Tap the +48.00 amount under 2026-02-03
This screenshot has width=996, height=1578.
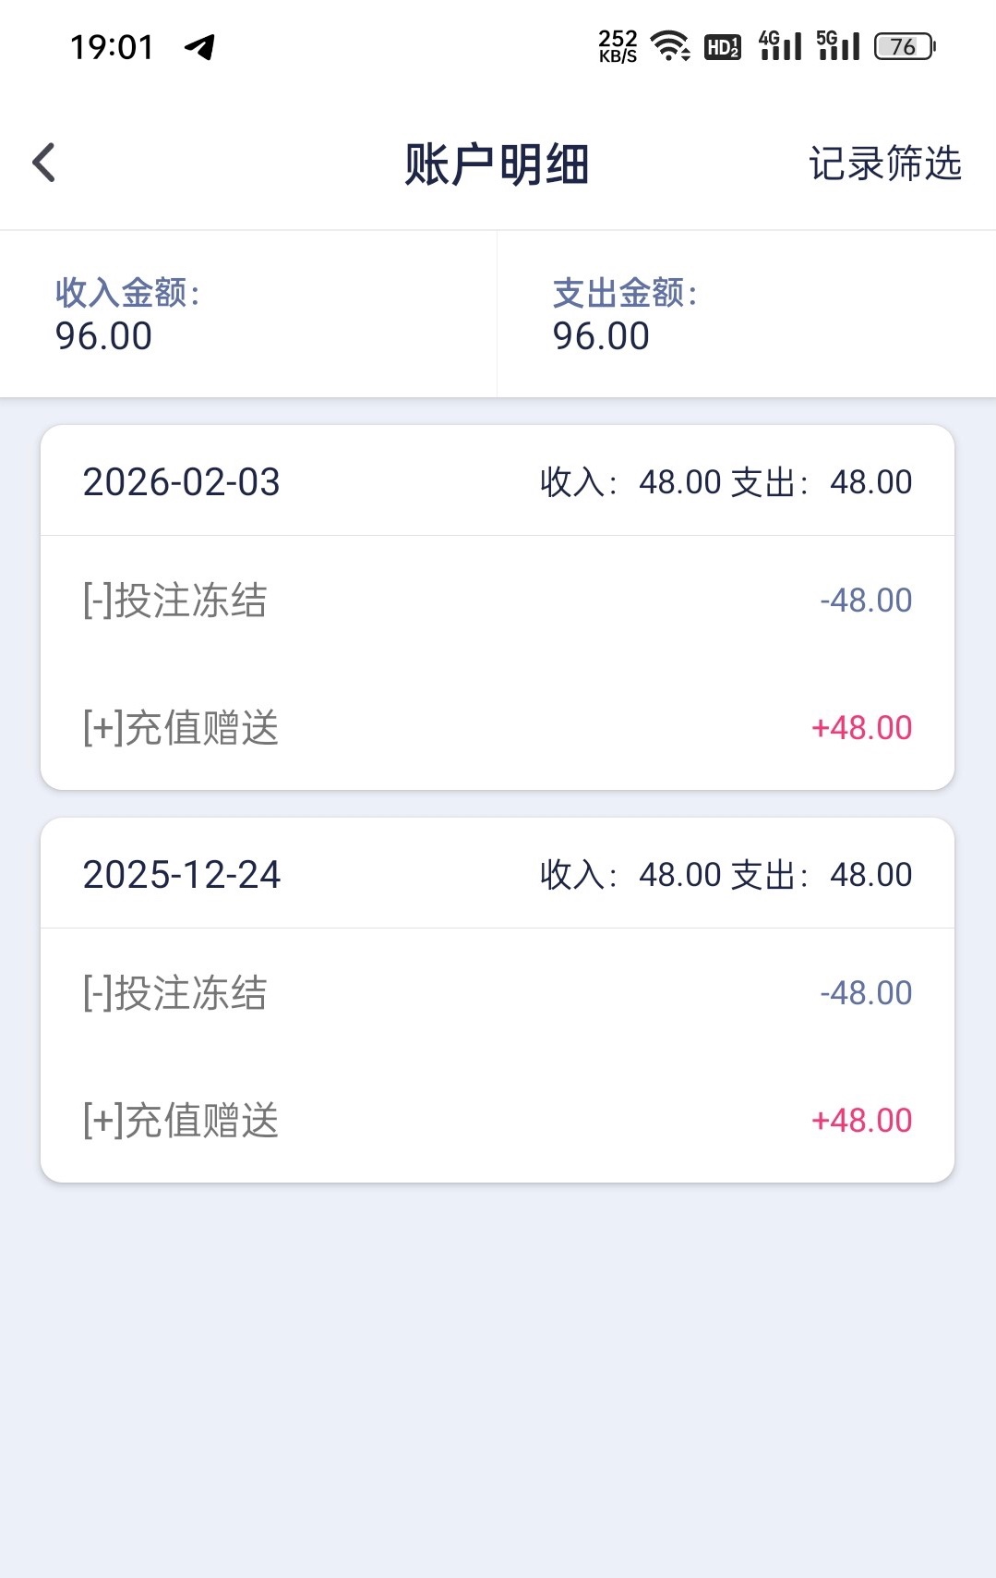(861, 728)
